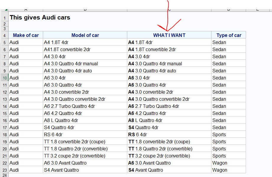Select the "Make of car" header cell
This screenshot has width=272, height=177.
pos(26,35)
